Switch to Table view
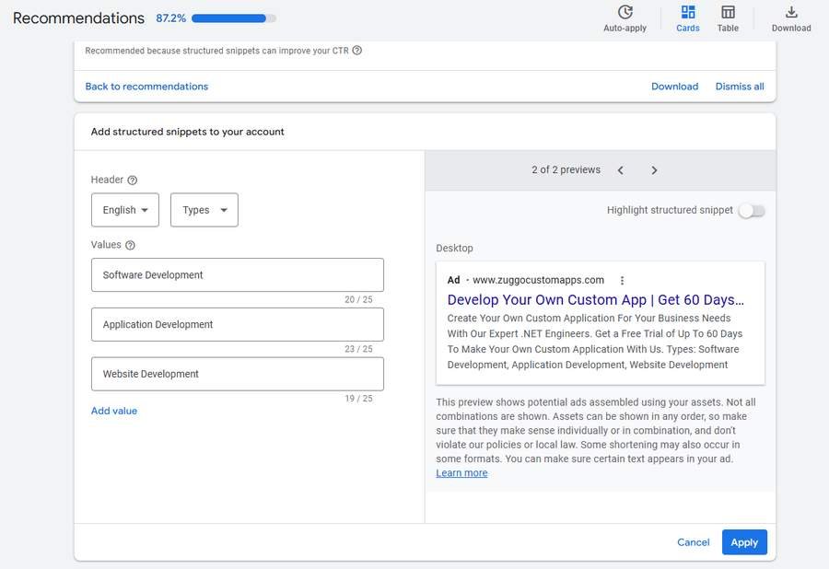 pos(728,18)
